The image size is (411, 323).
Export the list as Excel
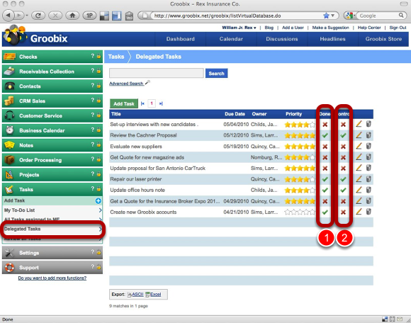coord(156,295)
